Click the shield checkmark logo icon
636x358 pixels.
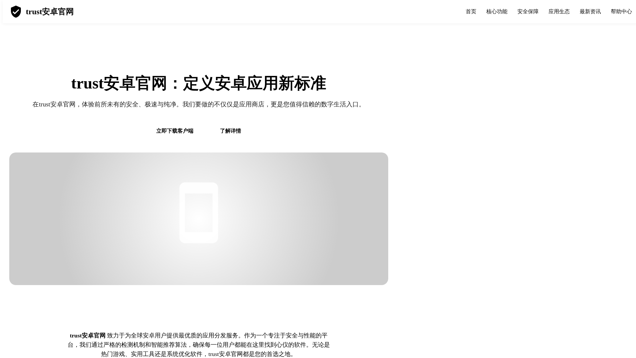[16, 12]
